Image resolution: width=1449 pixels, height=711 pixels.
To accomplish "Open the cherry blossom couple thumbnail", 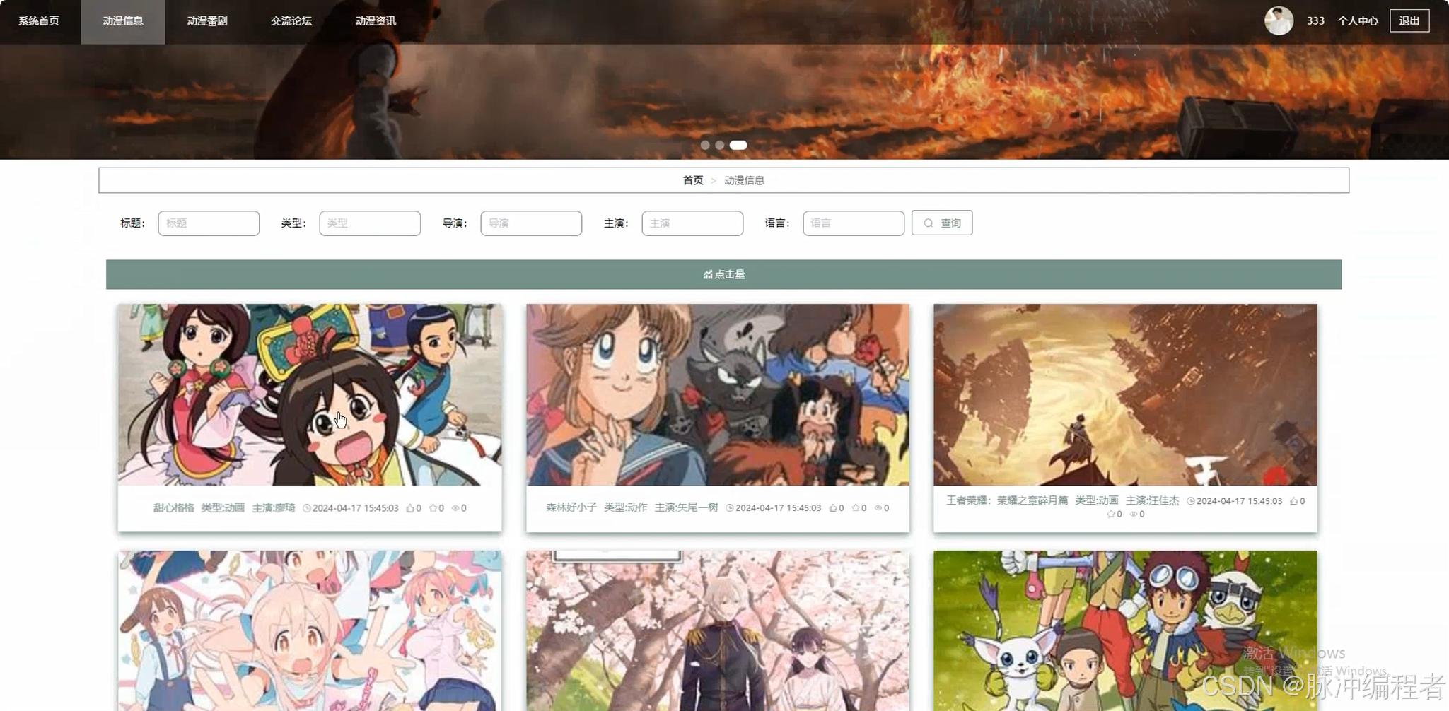I will pos(718,630).
